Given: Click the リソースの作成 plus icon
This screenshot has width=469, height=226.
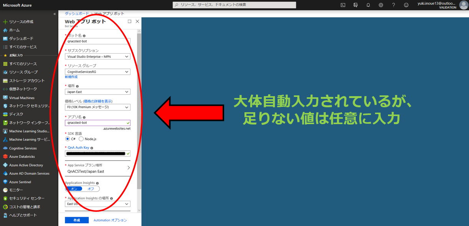Looking at the screenshot, I should (x=5, y=22).
